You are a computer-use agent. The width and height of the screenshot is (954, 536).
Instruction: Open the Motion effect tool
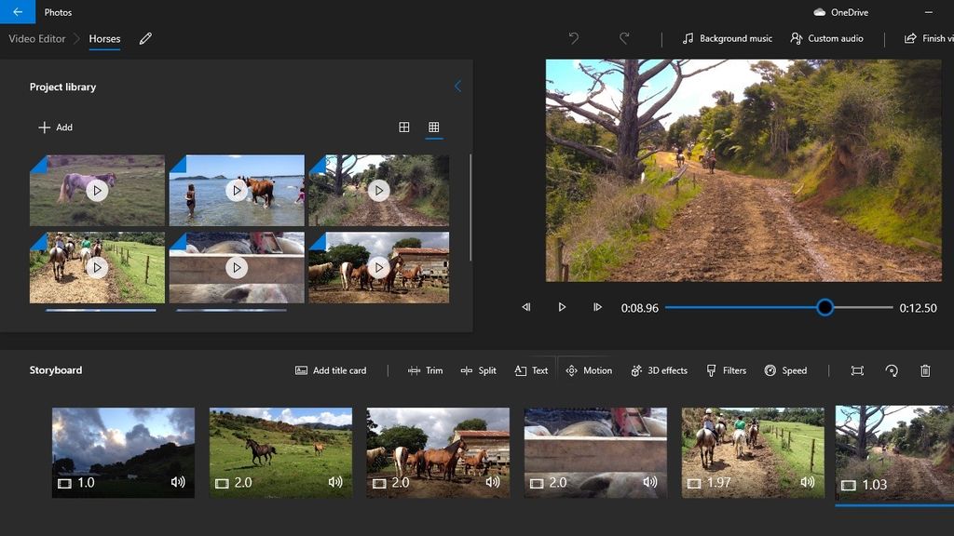click(589, 370)
